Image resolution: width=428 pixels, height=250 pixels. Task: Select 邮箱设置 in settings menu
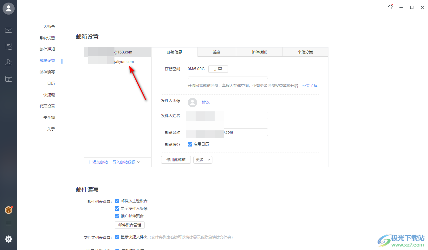(x=47, y=61)
